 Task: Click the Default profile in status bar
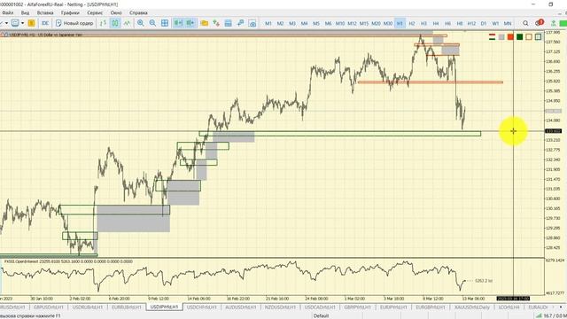pos(321,315)
